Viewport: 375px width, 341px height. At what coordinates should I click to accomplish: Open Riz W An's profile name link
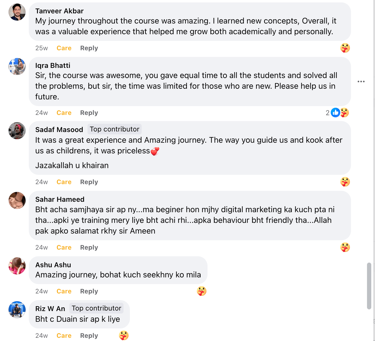50,309
